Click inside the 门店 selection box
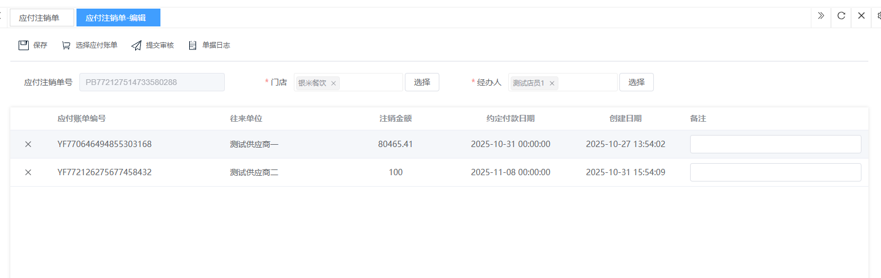 click(x=371, y=83)
